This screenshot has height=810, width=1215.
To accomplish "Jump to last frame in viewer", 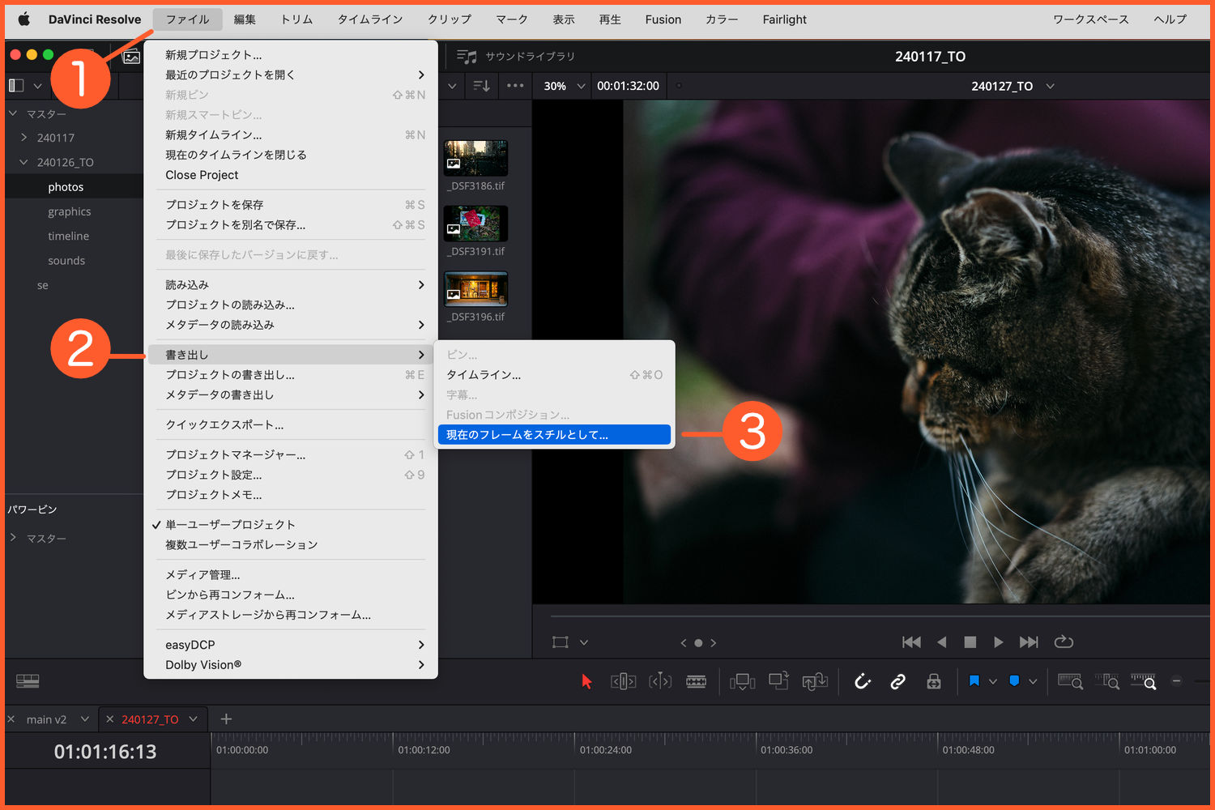I will coord(1029,642).
